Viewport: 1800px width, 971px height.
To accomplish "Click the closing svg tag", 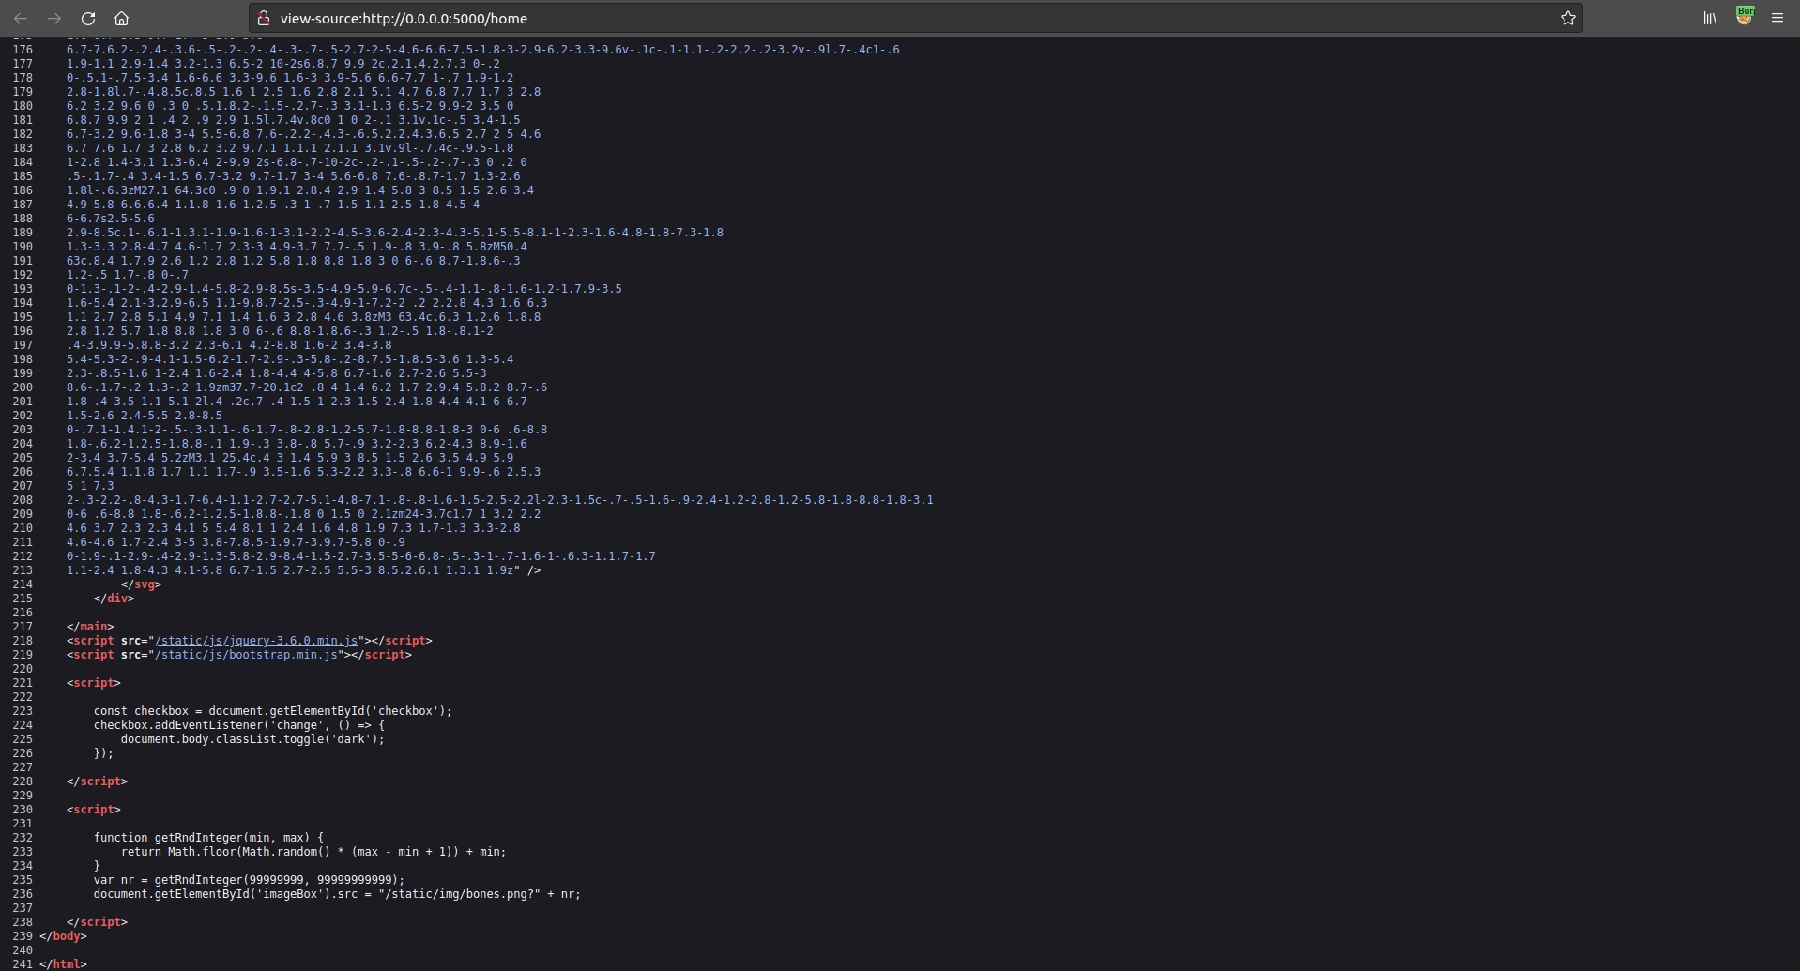I will (x=141, y=584).
